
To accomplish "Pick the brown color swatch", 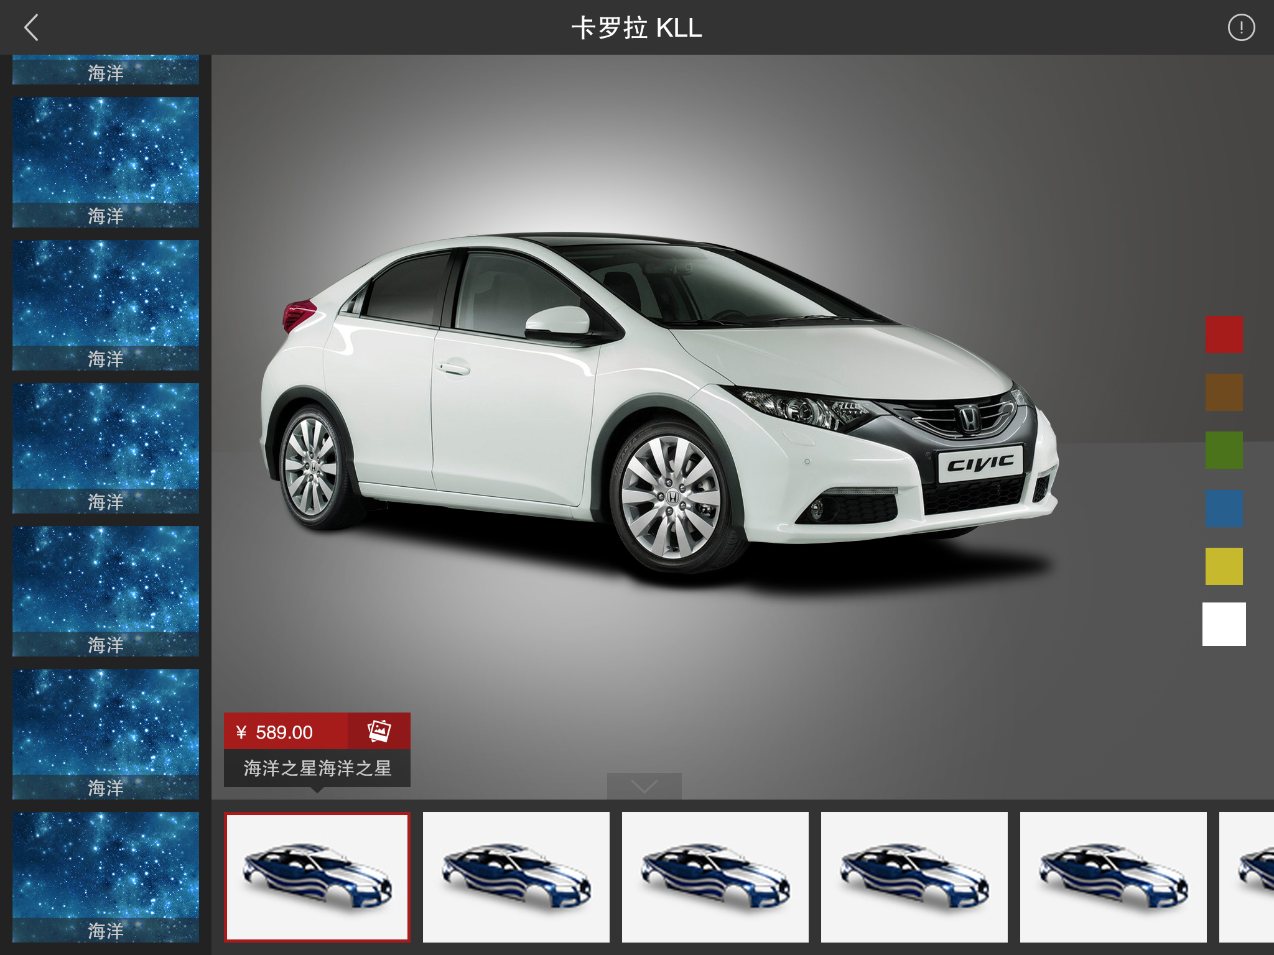I will pos(1224,392).
